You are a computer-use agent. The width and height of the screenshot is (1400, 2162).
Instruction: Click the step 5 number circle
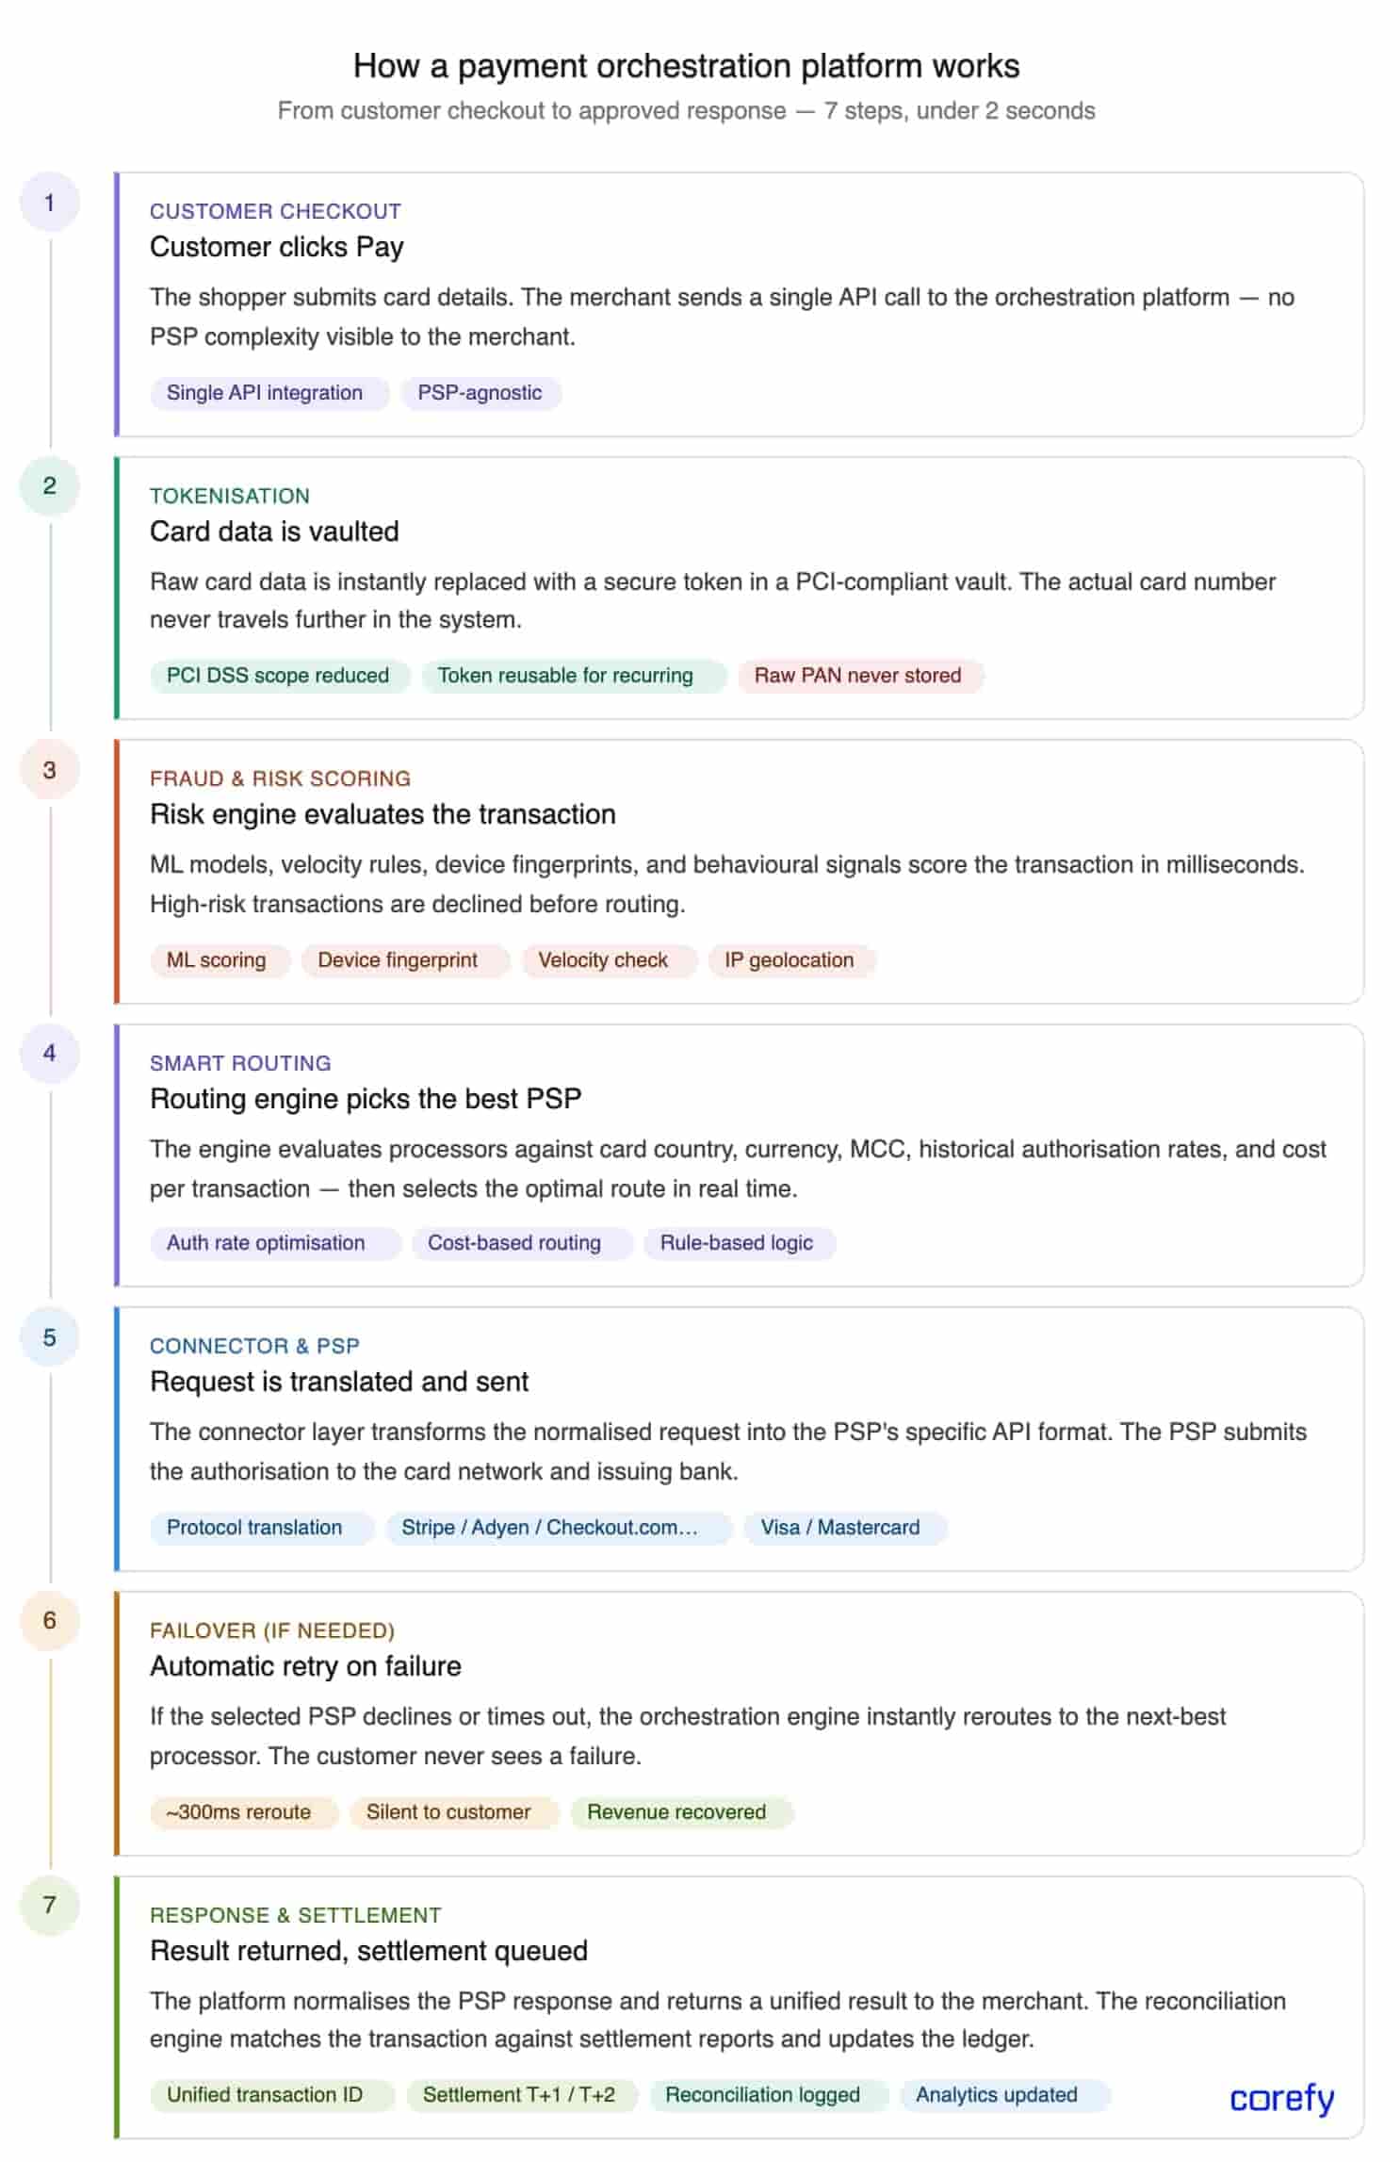49,1337
